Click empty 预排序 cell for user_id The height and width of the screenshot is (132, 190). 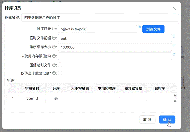[160, 98]
